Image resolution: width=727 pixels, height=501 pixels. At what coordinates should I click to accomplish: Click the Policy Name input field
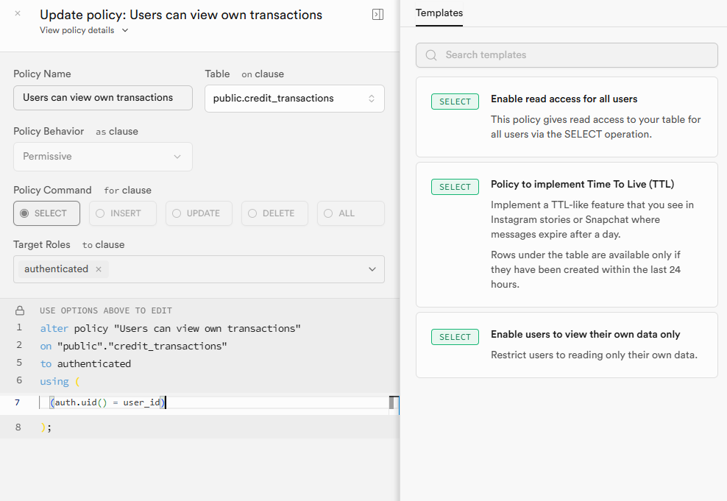coord(103,98)
